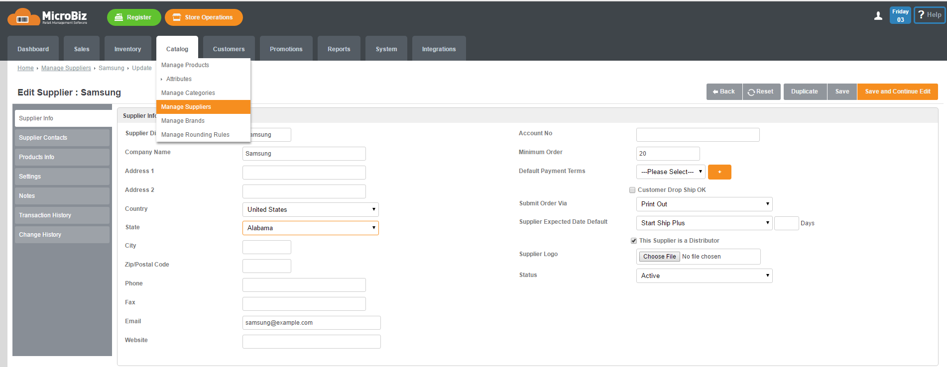This screenshot has height=367, width=947.
Task: Open Submit Order Via dropdown
Action: point(705,204)
